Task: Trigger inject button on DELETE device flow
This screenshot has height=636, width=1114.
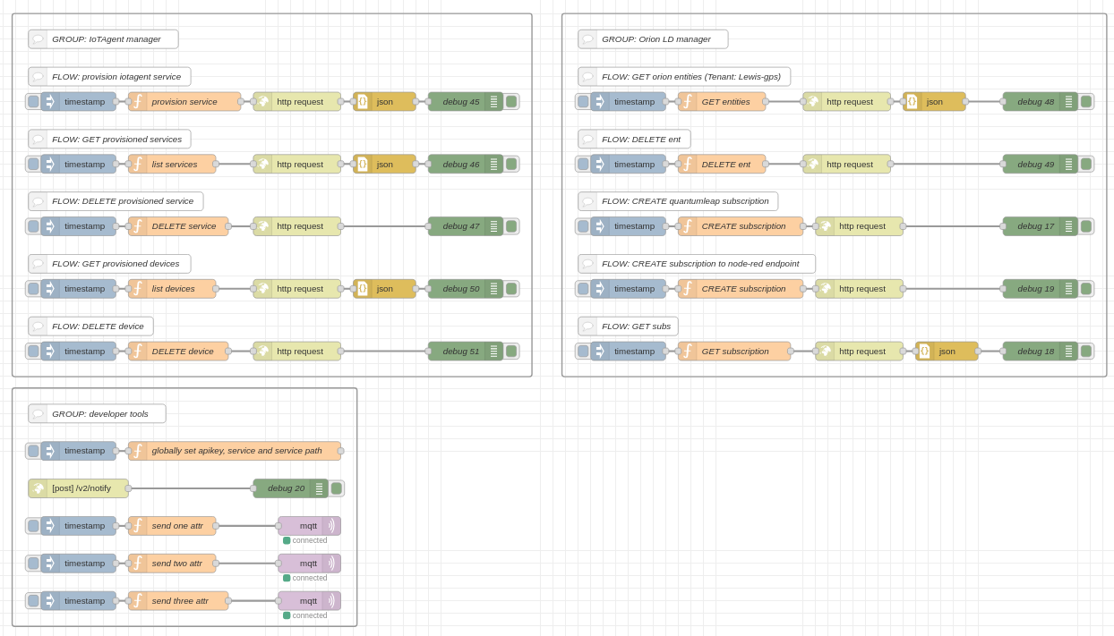Action: [33, 352]
